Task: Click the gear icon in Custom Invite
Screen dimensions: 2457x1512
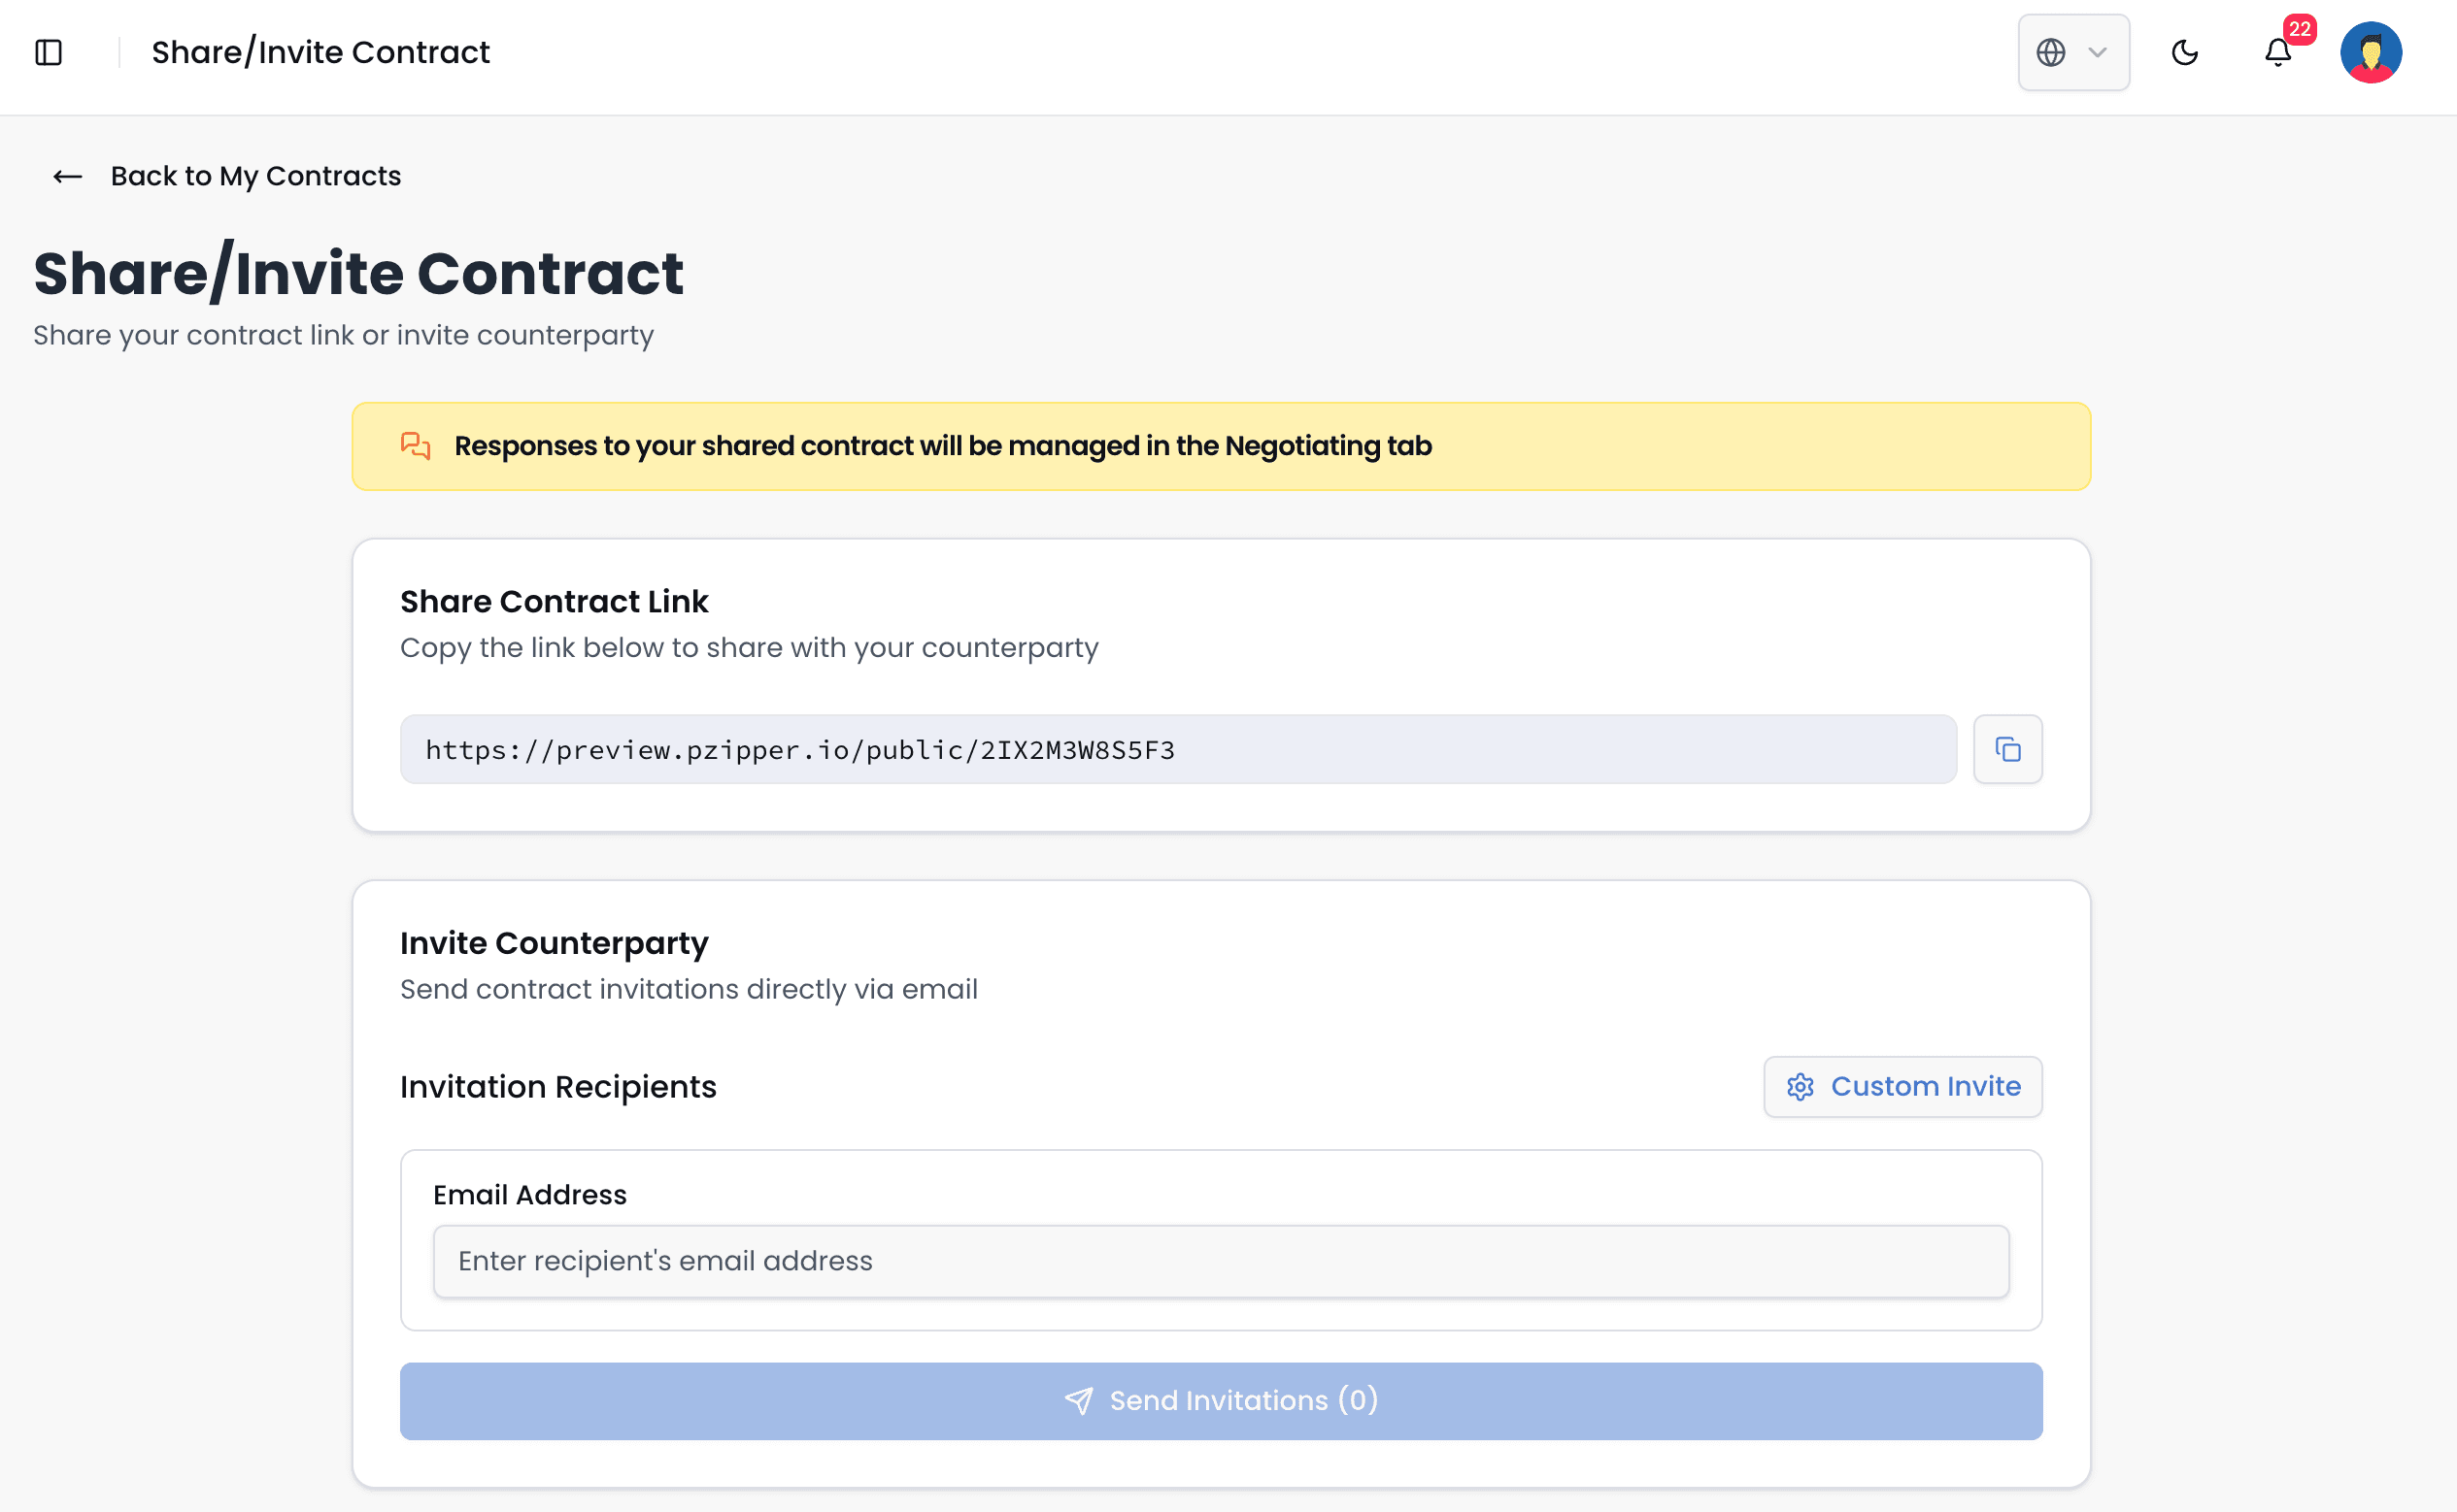Action: click(x=1800, y=1087)
